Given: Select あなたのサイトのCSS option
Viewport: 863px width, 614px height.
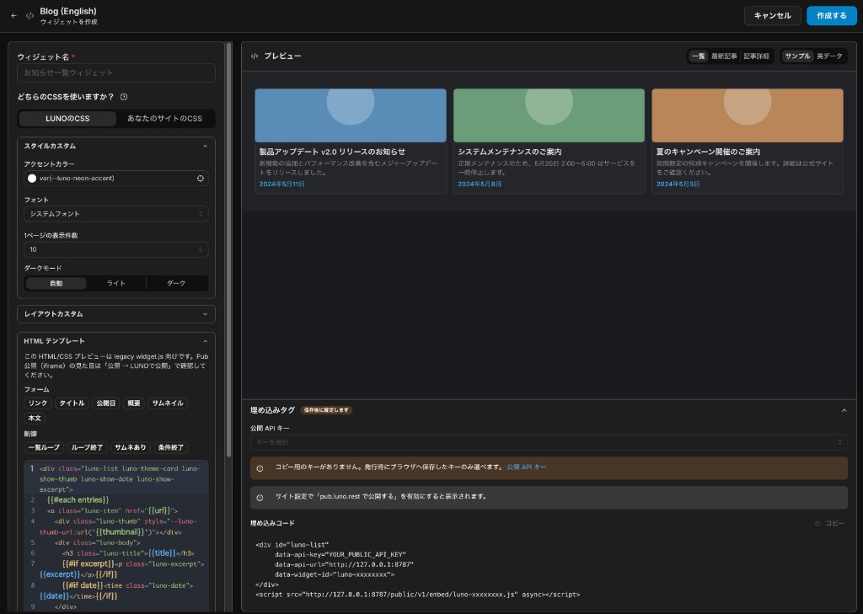Looking at the screenshot, I should click(164, 118).
